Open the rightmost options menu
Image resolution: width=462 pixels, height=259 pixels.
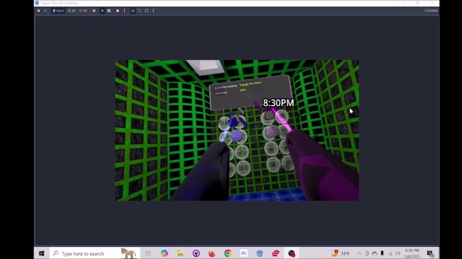153,11
